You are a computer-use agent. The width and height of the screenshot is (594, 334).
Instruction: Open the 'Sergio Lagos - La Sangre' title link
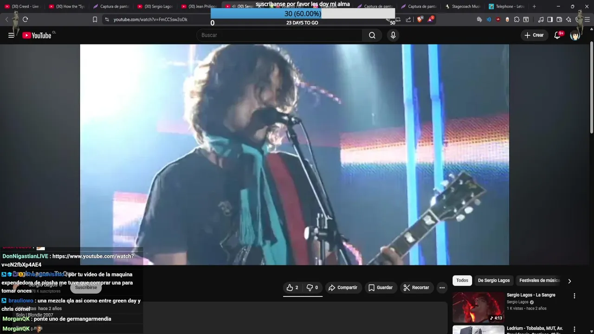tap(531, 295)
